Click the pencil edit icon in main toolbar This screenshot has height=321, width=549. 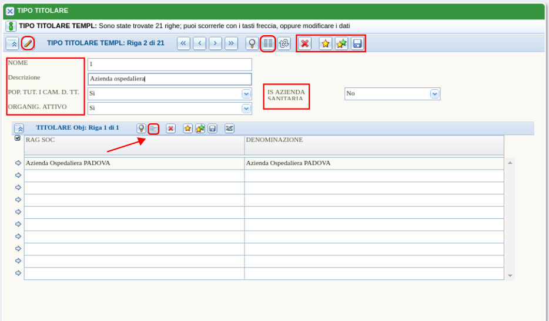point(28,43)
